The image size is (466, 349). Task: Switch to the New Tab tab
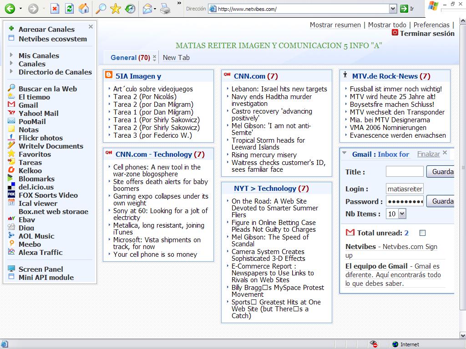[x=176, y=58]
